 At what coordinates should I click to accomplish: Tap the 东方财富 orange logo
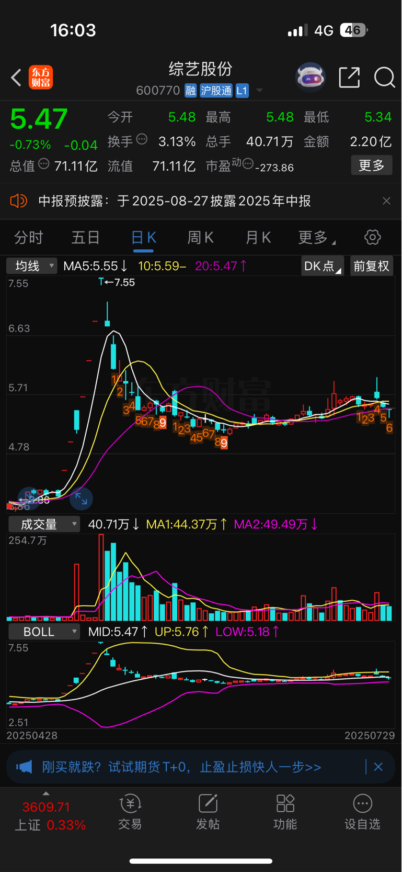41,78
